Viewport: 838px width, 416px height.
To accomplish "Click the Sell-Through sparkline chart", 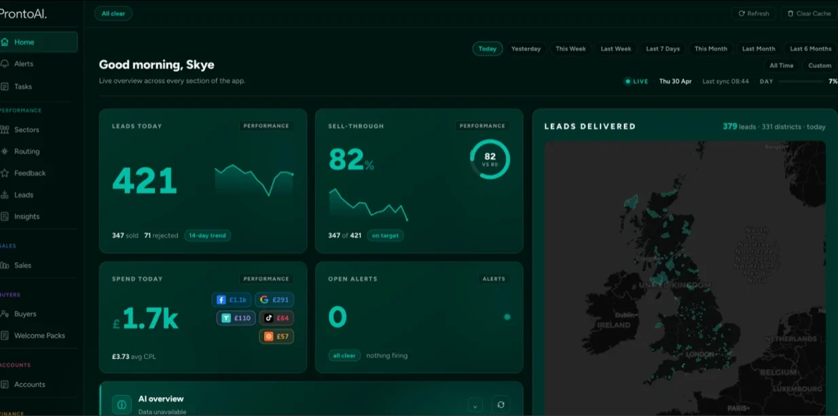I will (369, 205).
